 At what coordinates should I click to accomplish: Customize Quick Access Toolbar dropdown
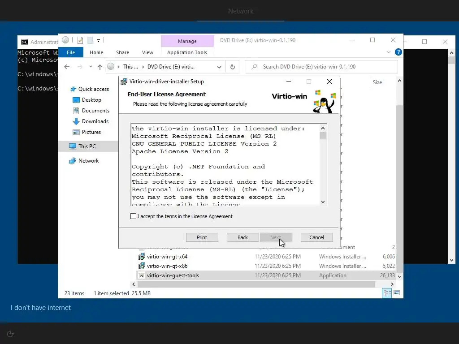pyautogui.click(x=98, y=41)
